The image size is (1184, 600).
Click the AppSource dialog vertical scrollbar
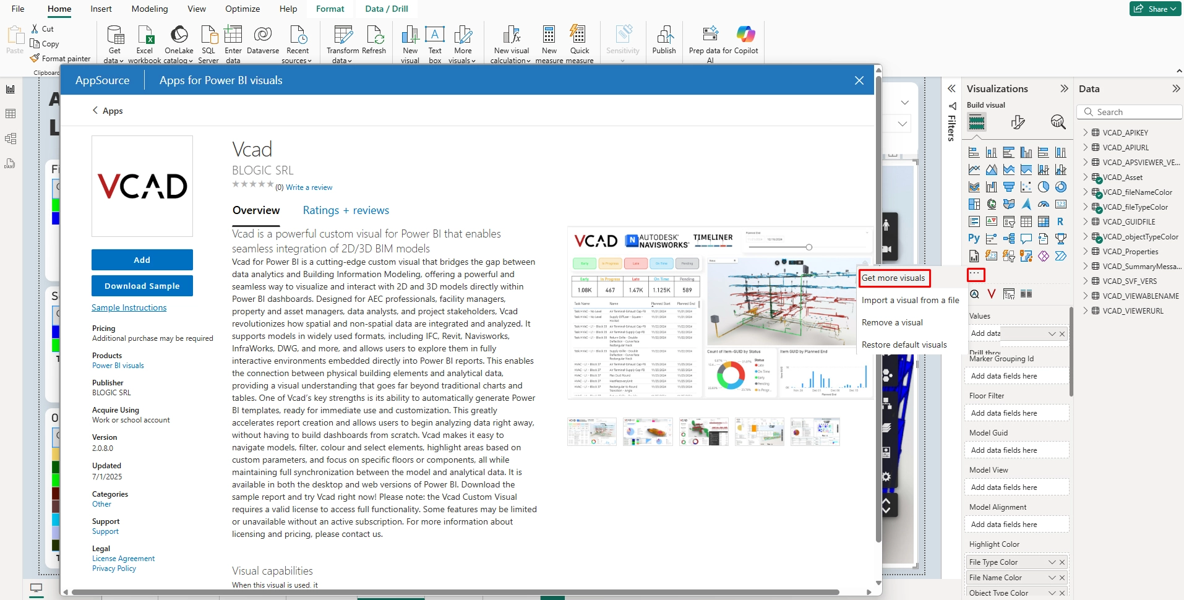[878, 309]
